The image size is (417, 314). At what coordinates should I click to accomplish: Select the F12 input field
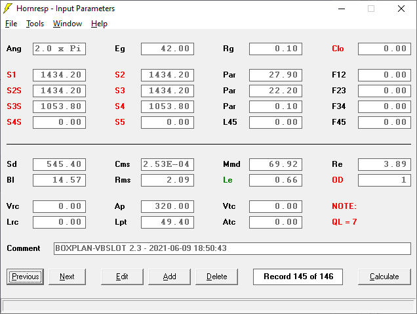pos(385,75)
